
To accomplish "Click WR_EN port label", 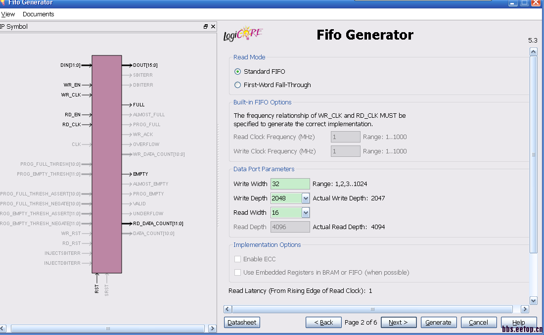I will 72,85.
